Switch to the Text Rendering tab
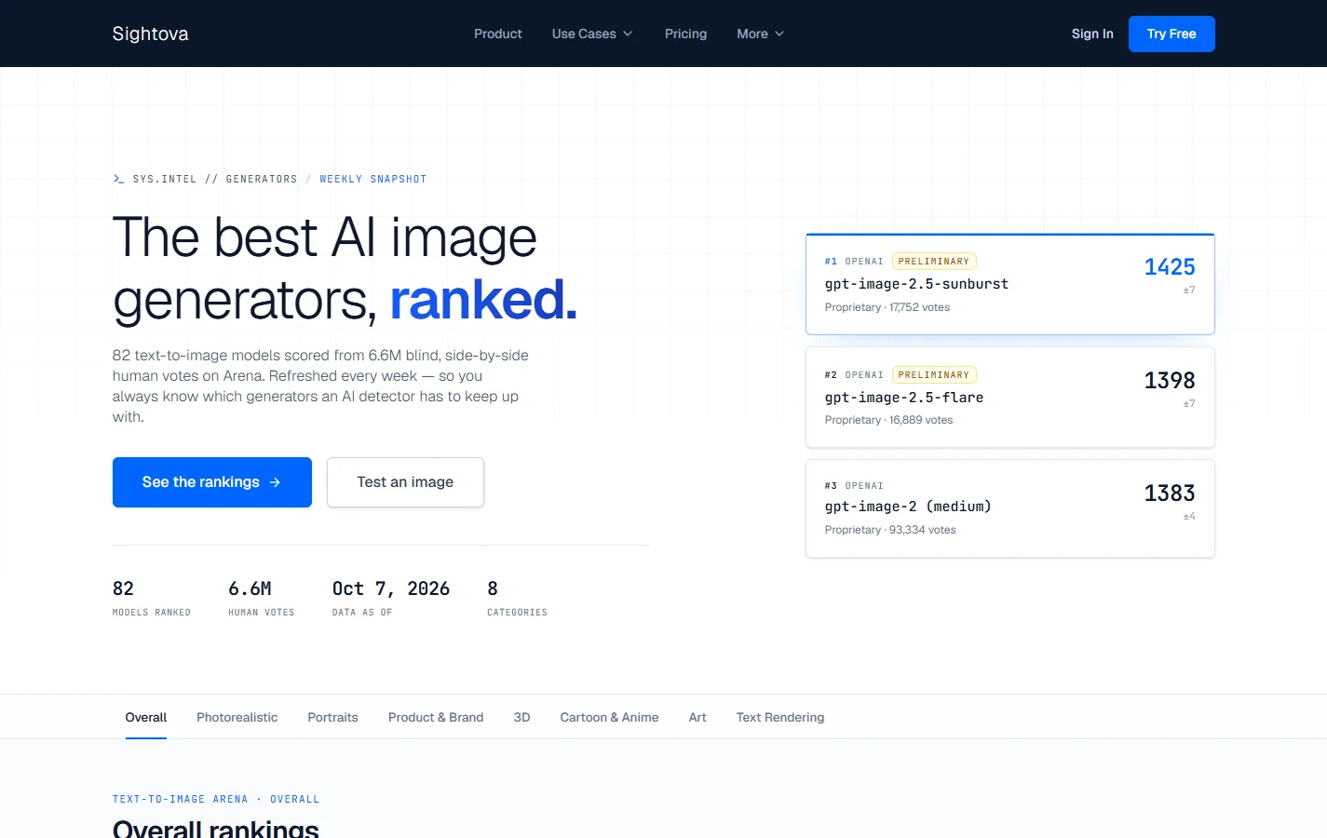 point(780,717)
